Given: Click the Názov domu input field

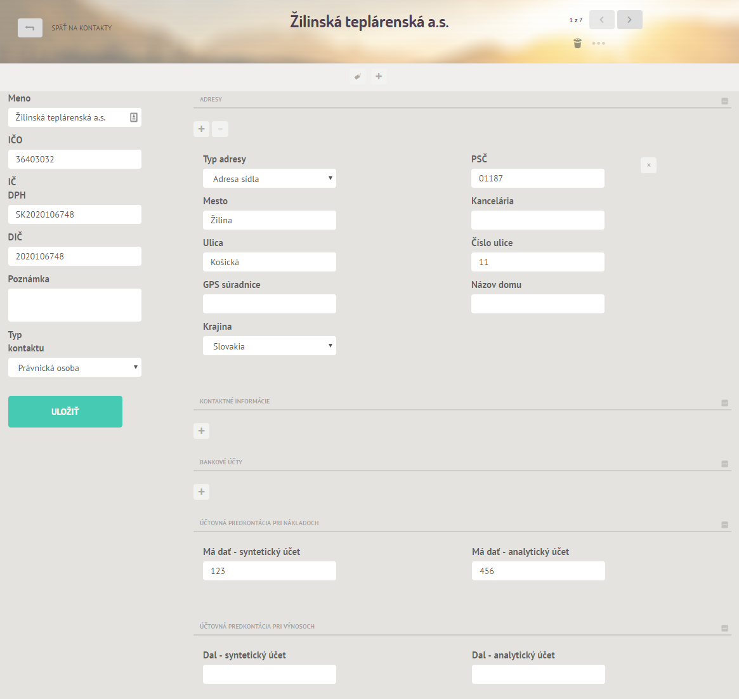Looking at the screenshot, I should click(538, 304).
